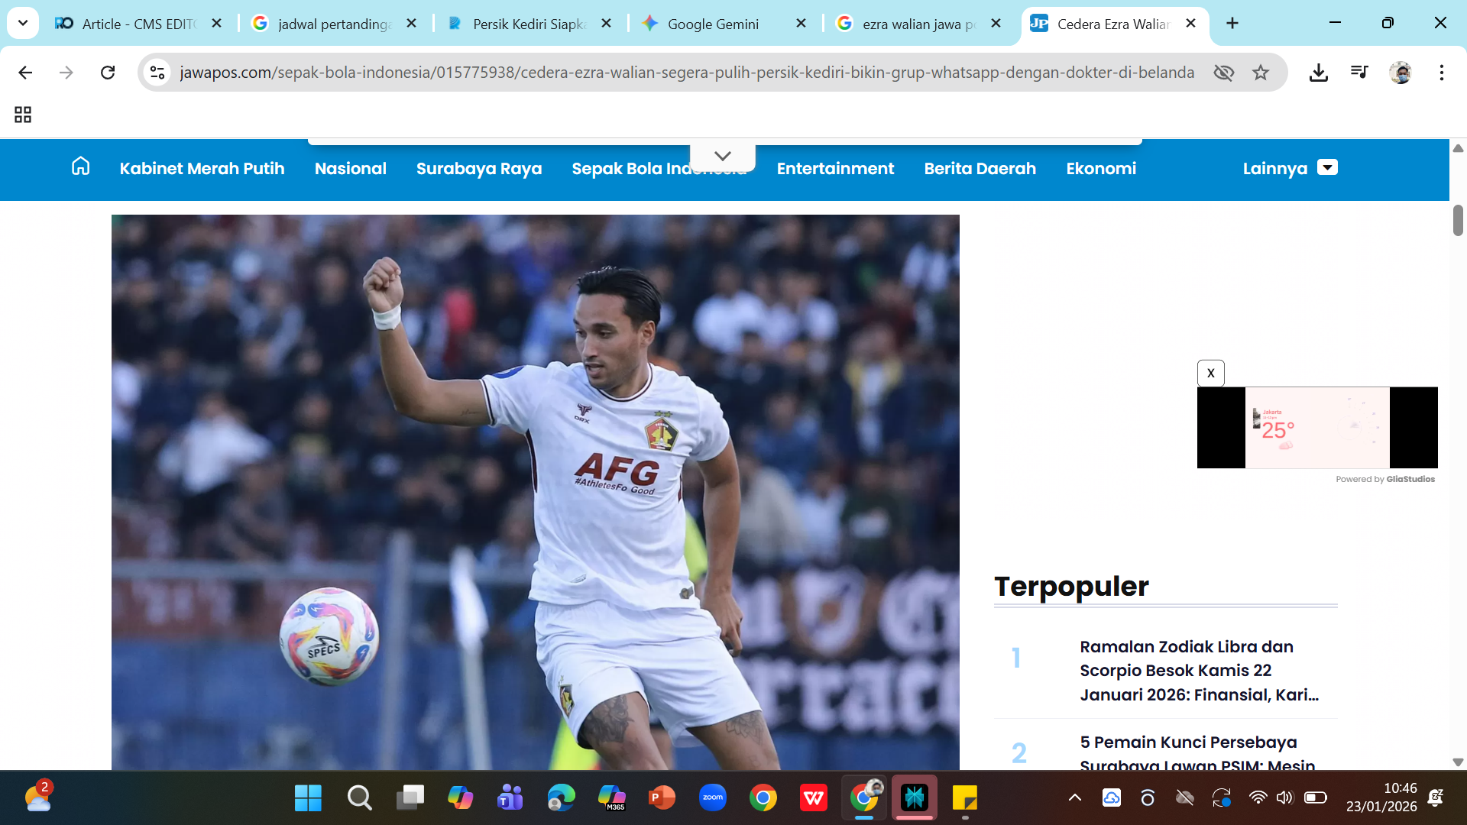Image resolution: width=1467 pixels, height=825 pixels.
Task: Close the Article - CMS EDITOR tab
Action: [x=216, y=24]
